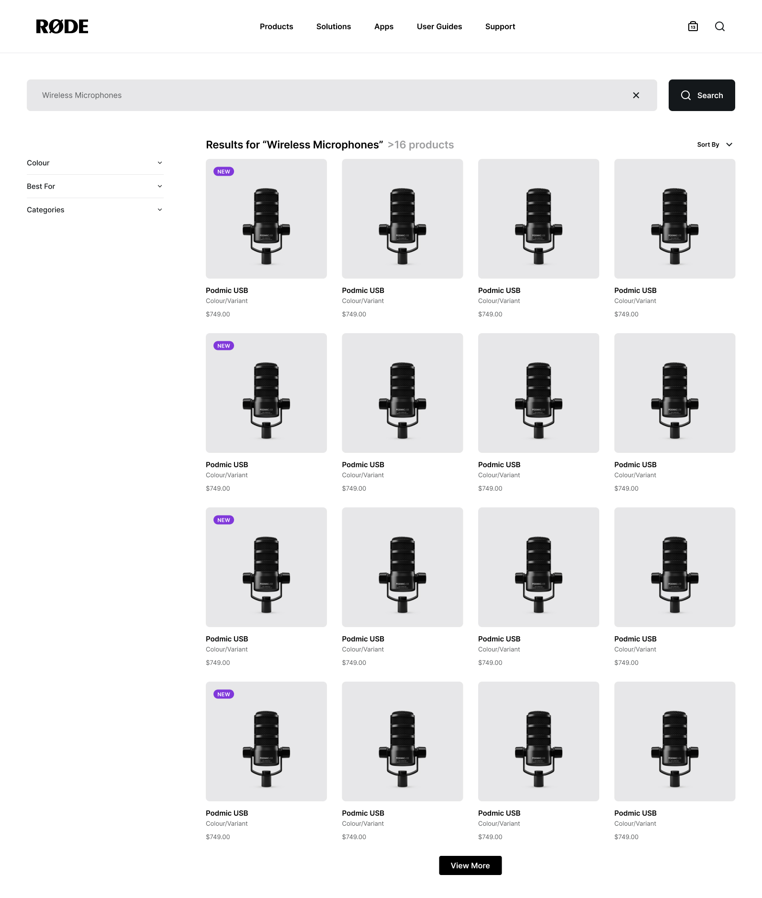Click the first Podmic USB title in row three
Screen dimensions: 762x898
[x=227, y=639]
